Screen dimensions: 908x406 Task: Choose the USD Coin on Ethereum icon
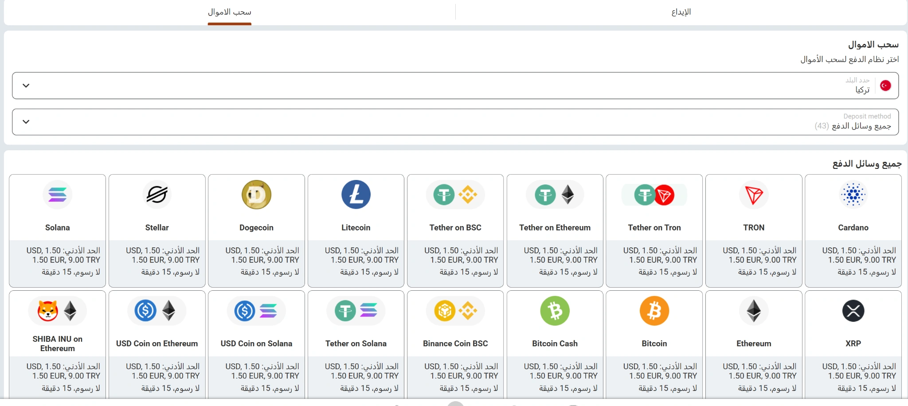click(157, 311)
